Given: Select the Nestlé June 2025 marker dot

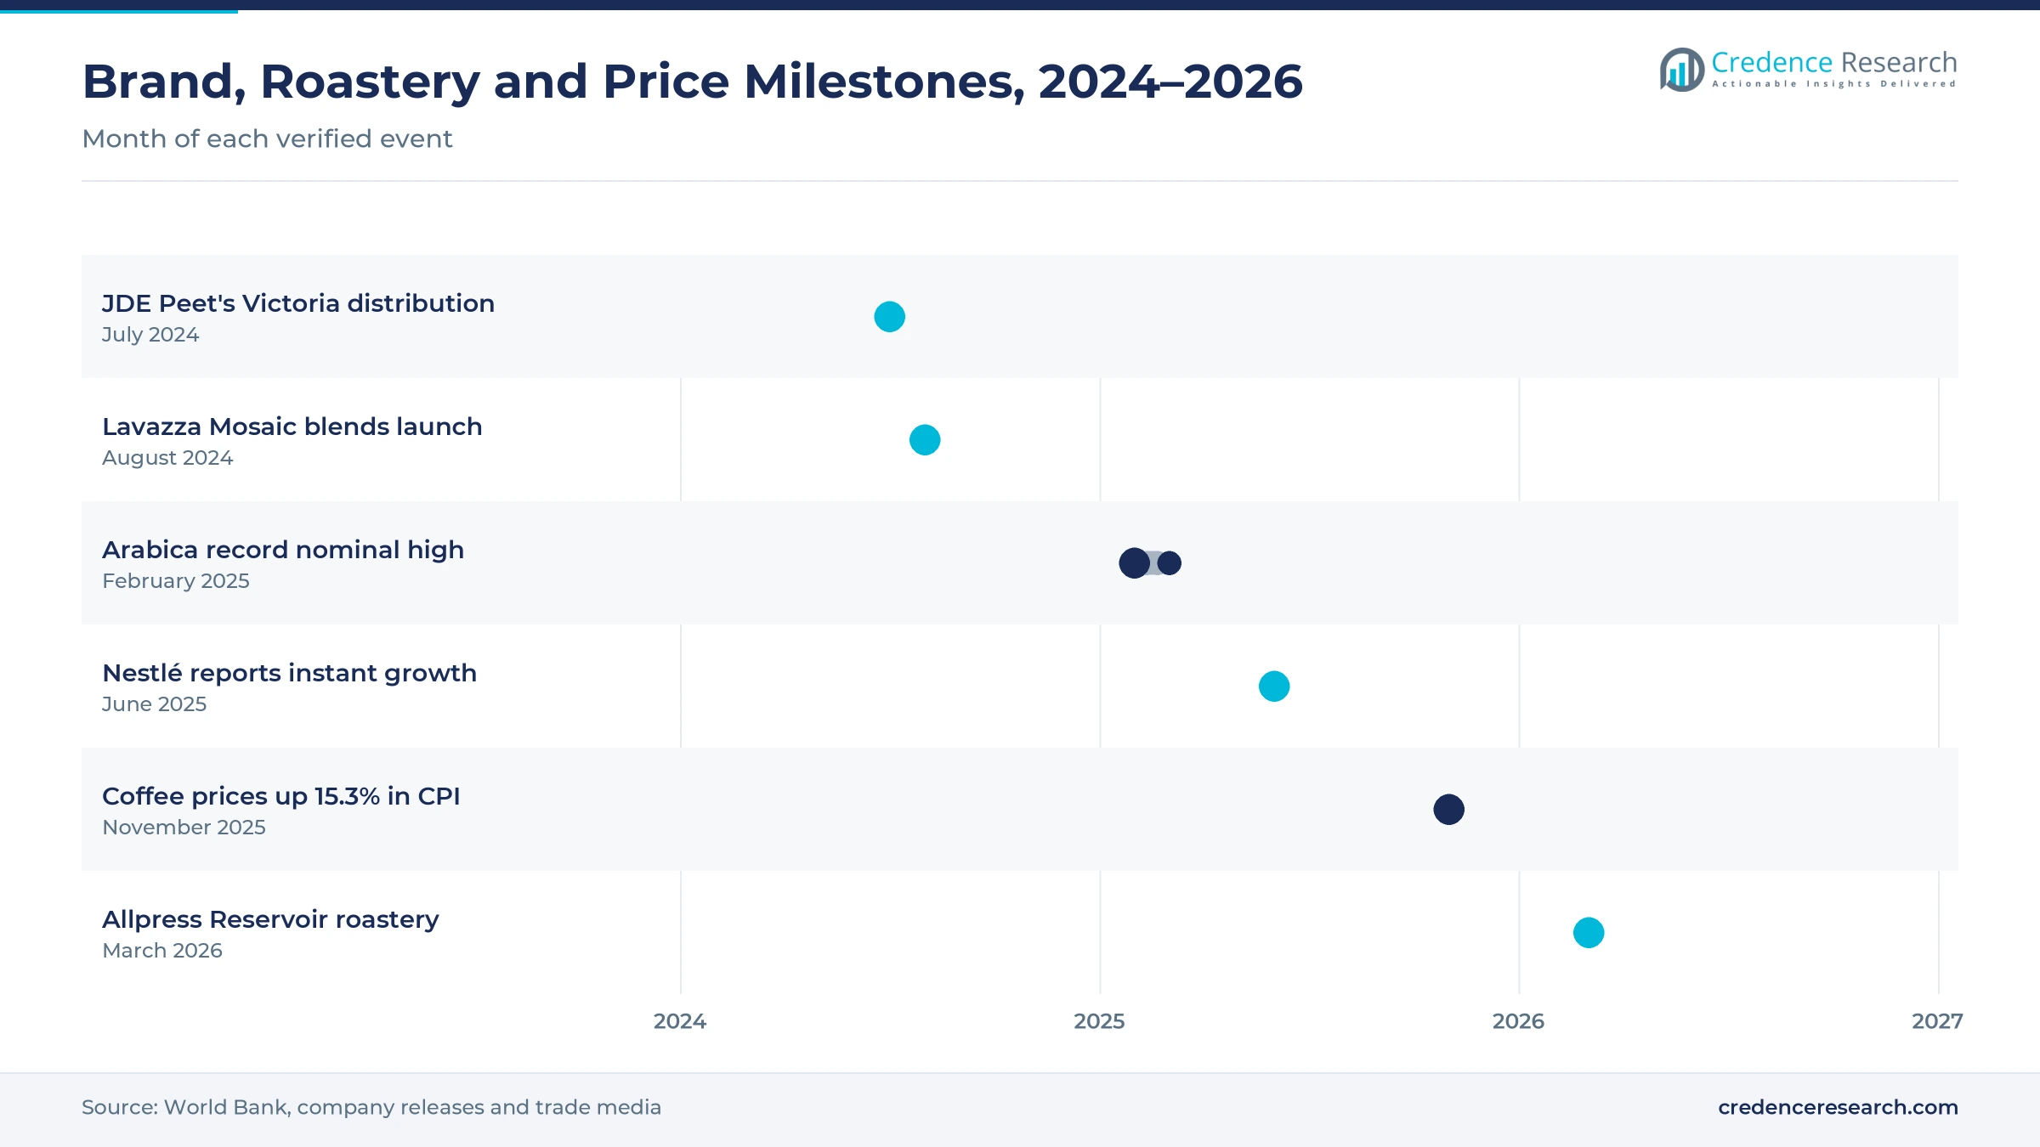Looking at the screenshot, I should click(1274, 687).
